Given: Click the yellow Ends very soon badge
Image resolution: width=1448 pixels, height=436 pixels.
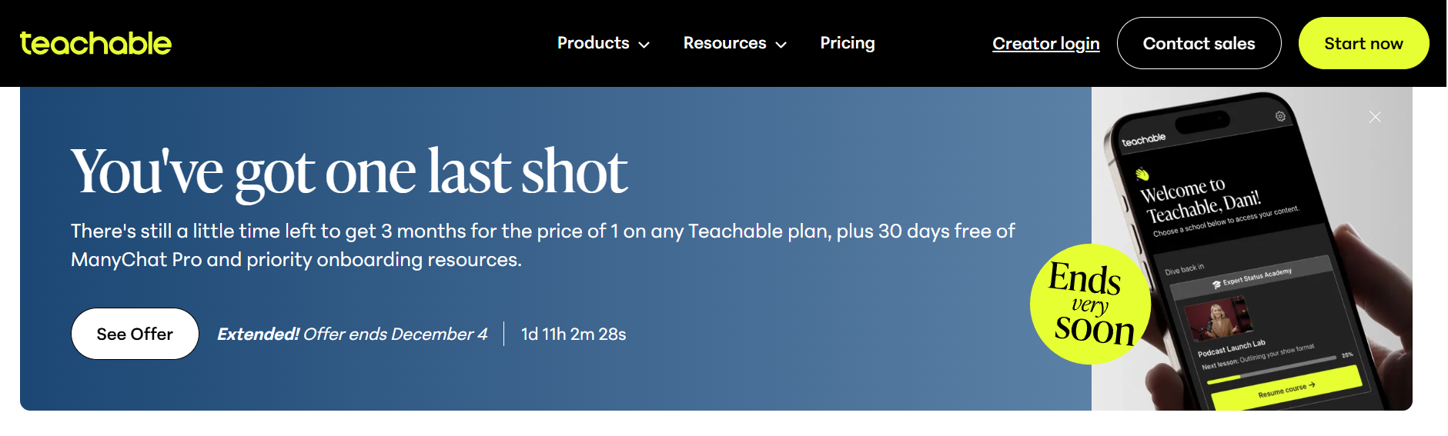Looking at the screenshot, I should [x=1089, y=305].
